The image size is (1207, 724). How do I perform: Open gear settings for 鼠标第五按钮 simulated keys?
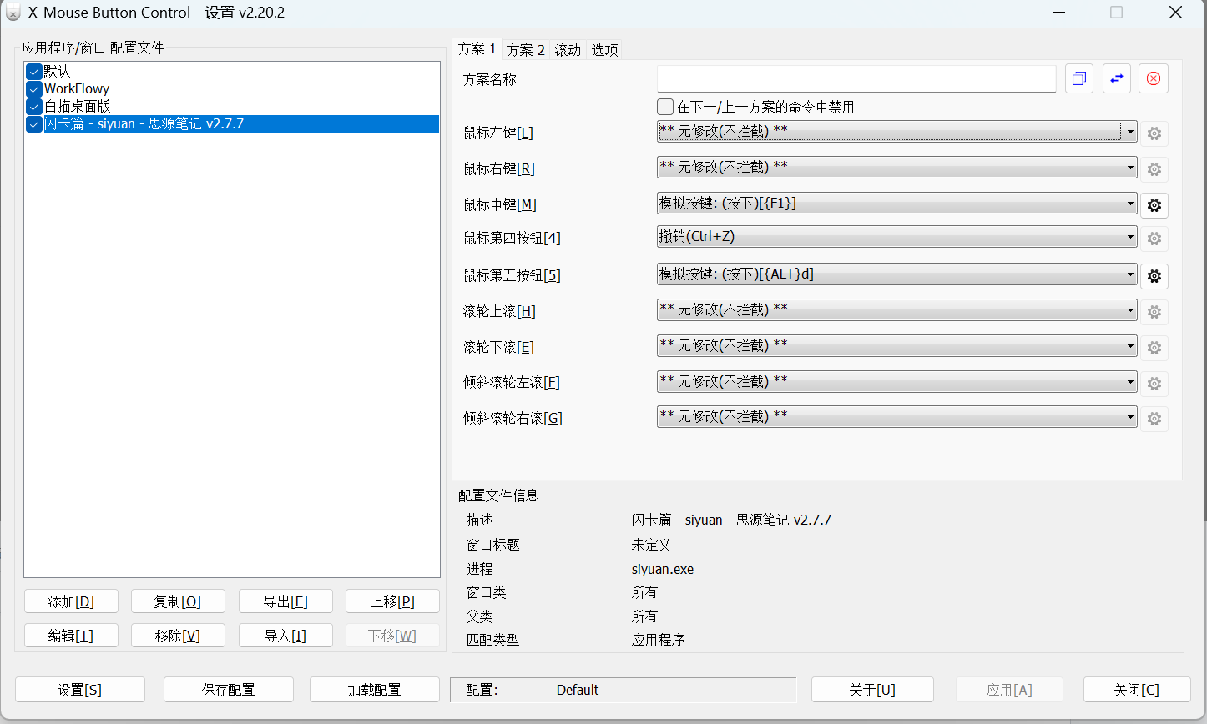1154,275
